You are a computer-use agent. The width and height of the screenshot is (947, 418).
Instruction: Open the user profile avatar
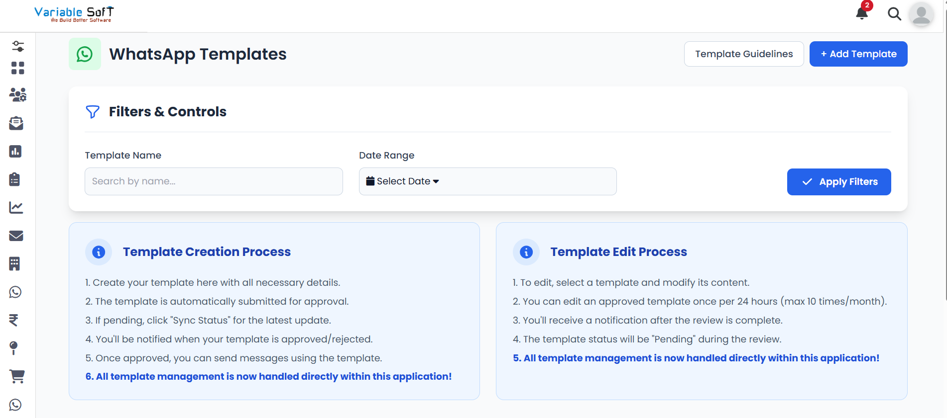[921, 14]
